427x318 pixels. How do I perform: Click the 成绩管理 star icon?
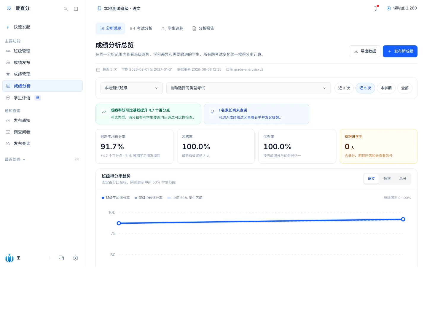tap(8, 74)
